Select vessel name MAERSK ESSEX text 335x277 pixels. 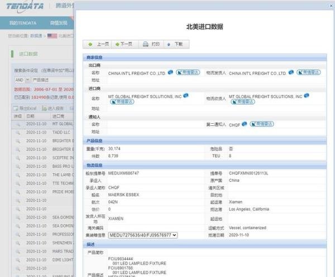coord(123,195)
